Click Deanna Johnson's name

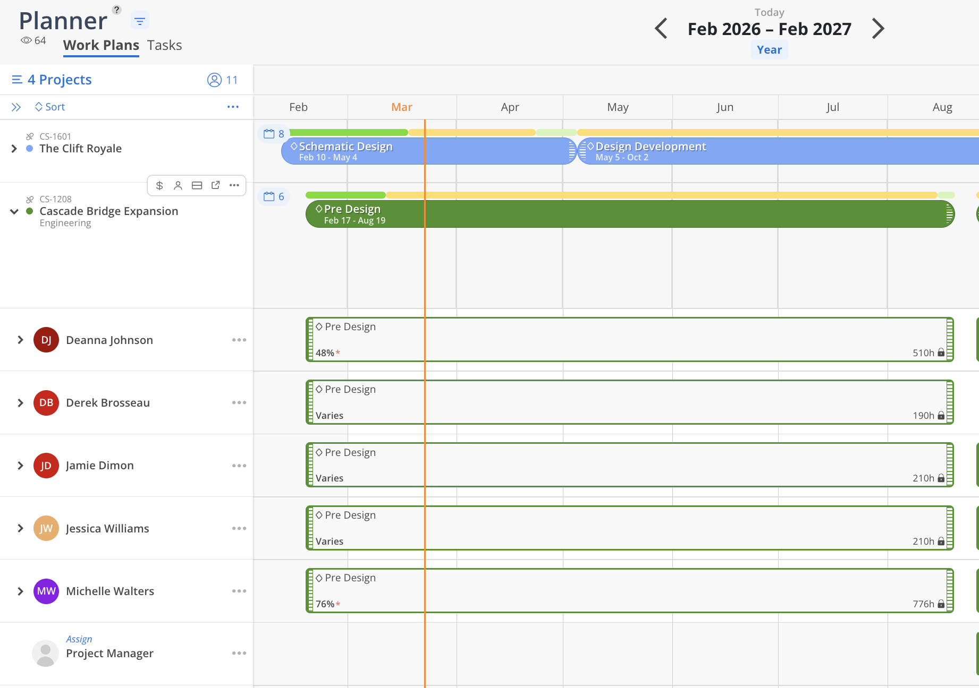(109, 340)
